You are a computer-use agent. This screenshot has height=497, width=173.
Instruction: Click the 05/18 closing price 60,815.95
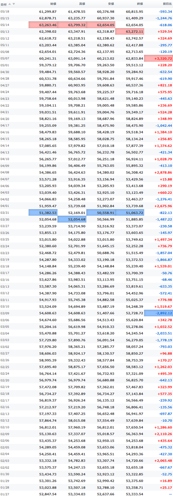point(135,11)
